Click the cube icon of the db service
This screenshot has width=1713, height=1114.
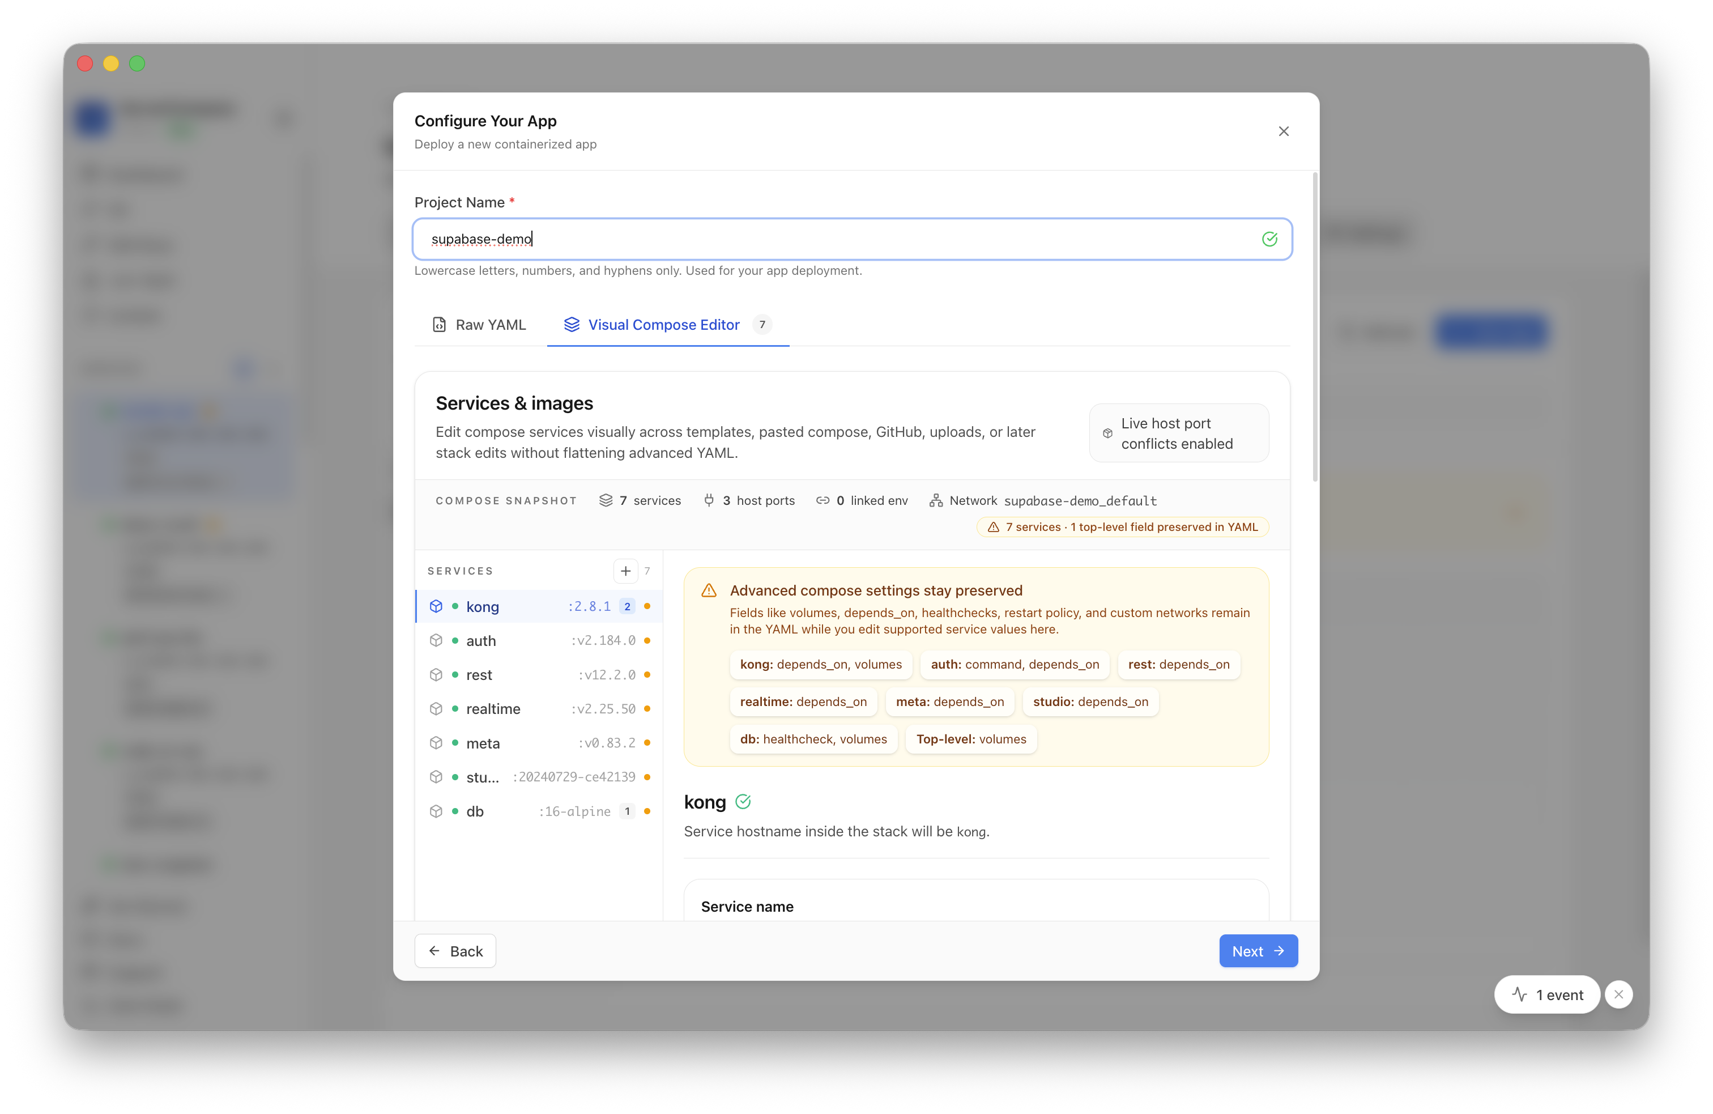coord(436,811)
